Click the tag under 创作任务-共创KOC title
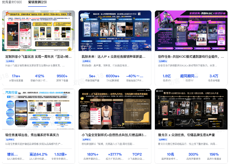Viewport: 230px width, 164px height. (162, 61)
